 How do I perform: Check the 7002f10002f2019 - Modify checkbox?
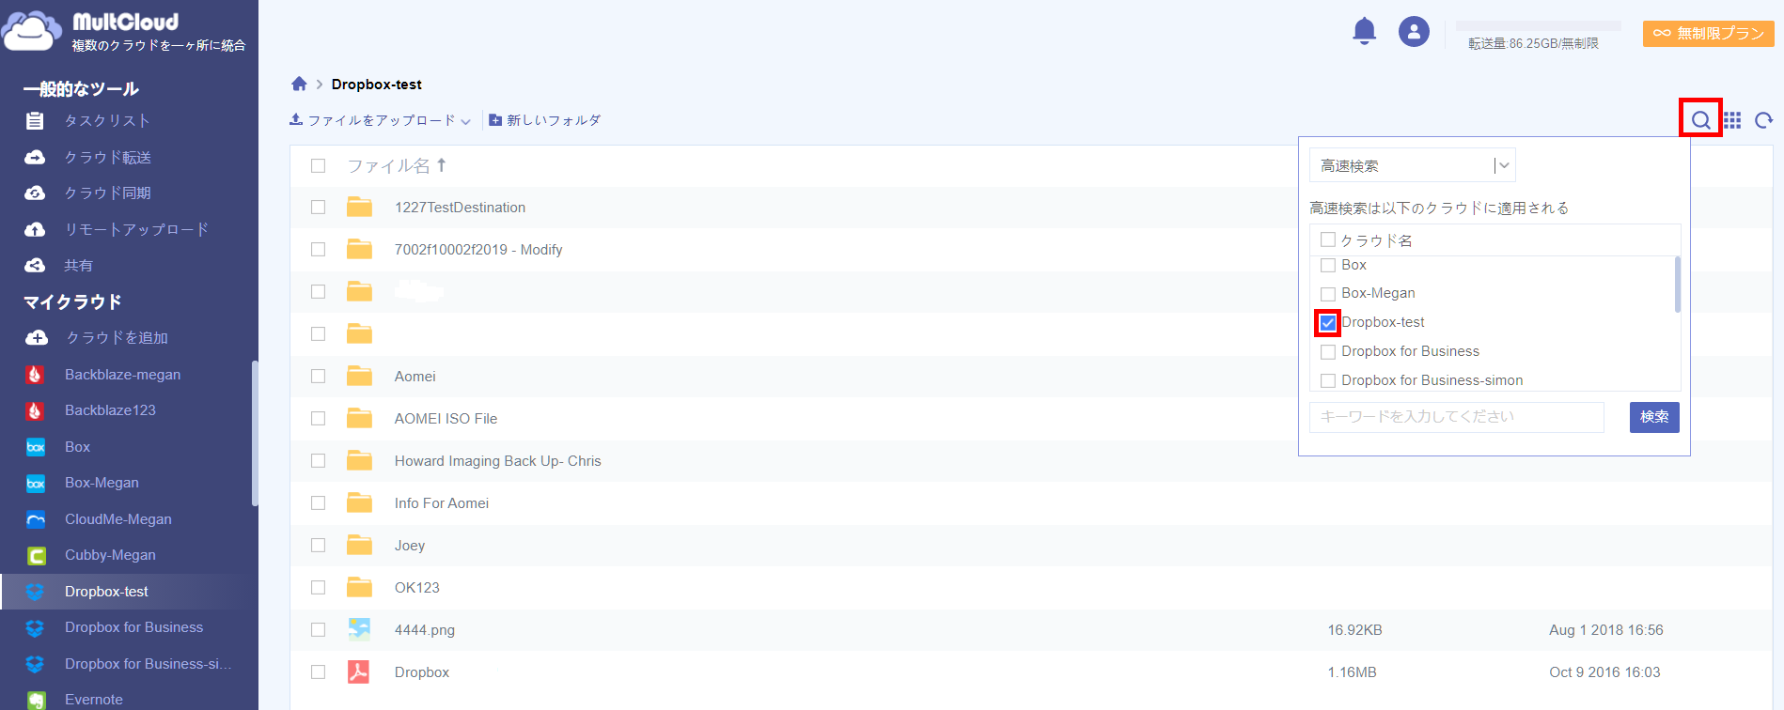(319, 249)
